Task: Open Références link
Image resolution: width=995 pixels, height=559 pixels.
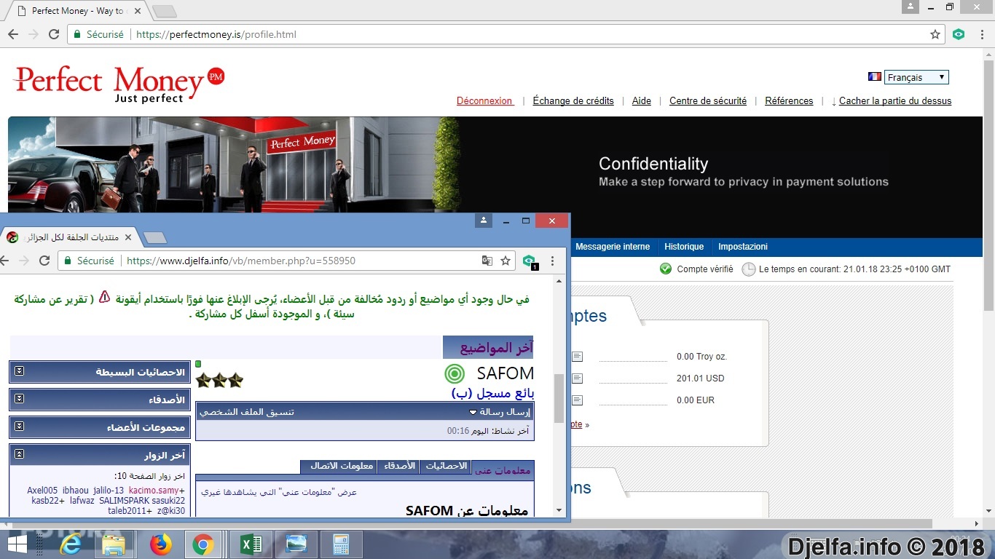Action: point(789,101)
